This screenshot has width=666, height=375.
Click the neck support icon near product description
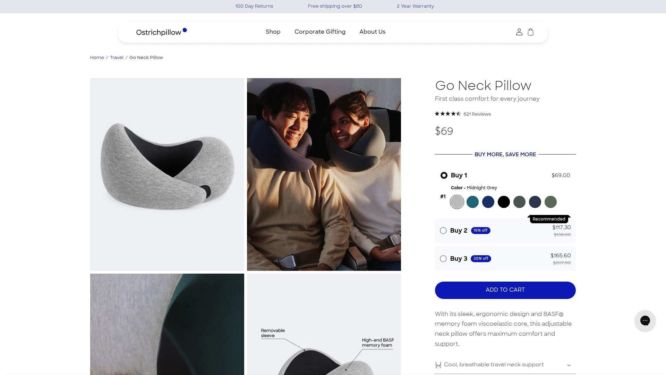click(x=438, y=365)
